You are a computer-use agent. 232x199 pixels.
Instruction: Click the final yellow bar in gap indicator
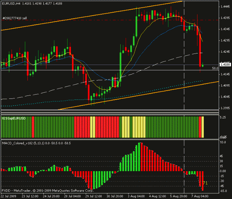pos(203,127)
